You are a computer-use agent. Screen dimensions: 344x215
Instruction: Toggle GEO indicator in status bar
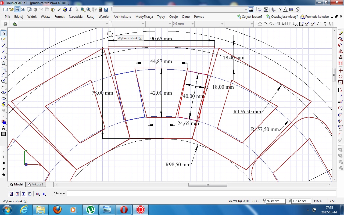click(255, 201)
